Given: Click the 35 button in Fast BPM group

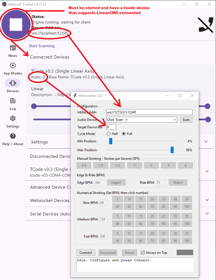Looking at the screenshot, I should [x=187, y=233].
